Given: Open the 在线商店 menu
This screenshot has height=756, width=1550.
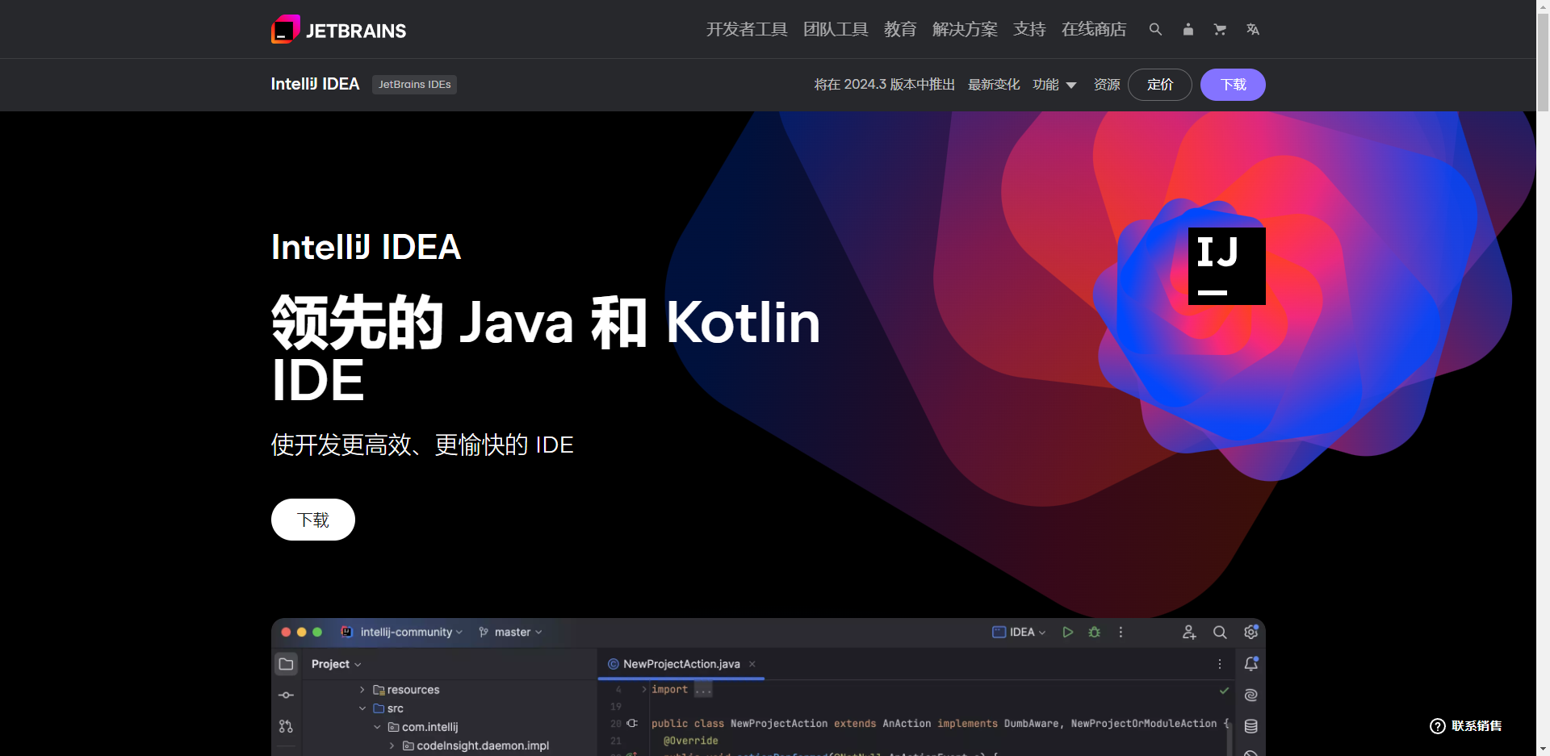Looking at the screenshot, I should click(x=1094, y=29).
